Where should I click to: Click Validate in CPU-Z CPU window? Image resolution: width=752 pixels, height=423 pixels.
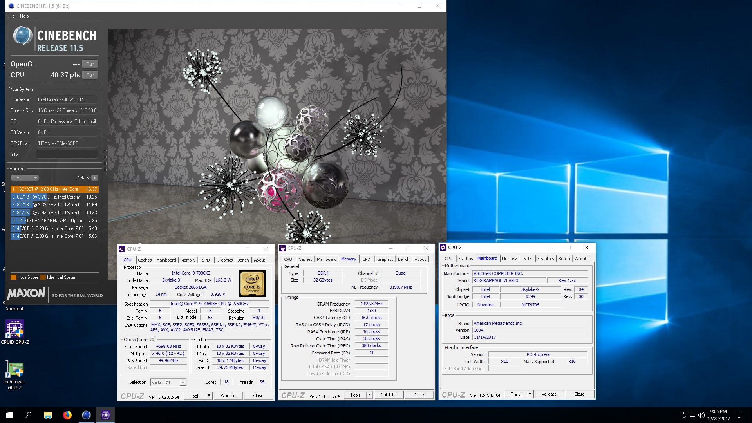(x=228, y=396)
